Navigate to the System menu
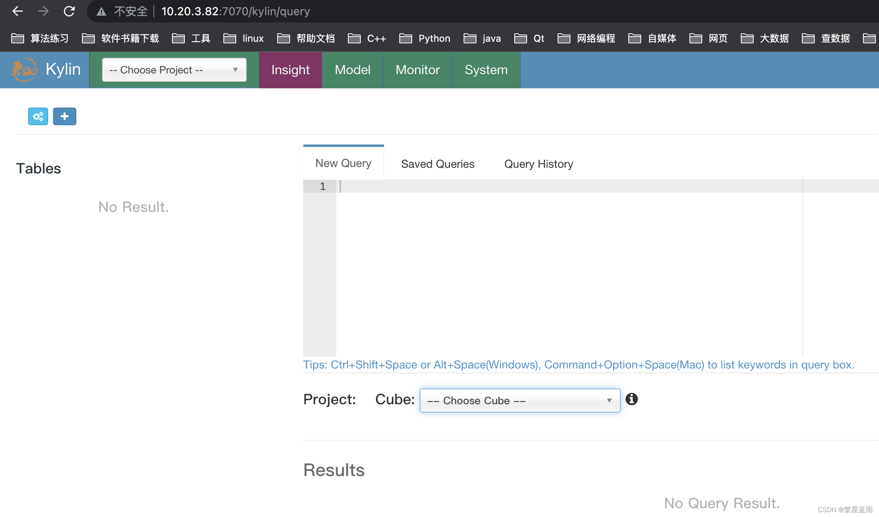 (486, 70)
